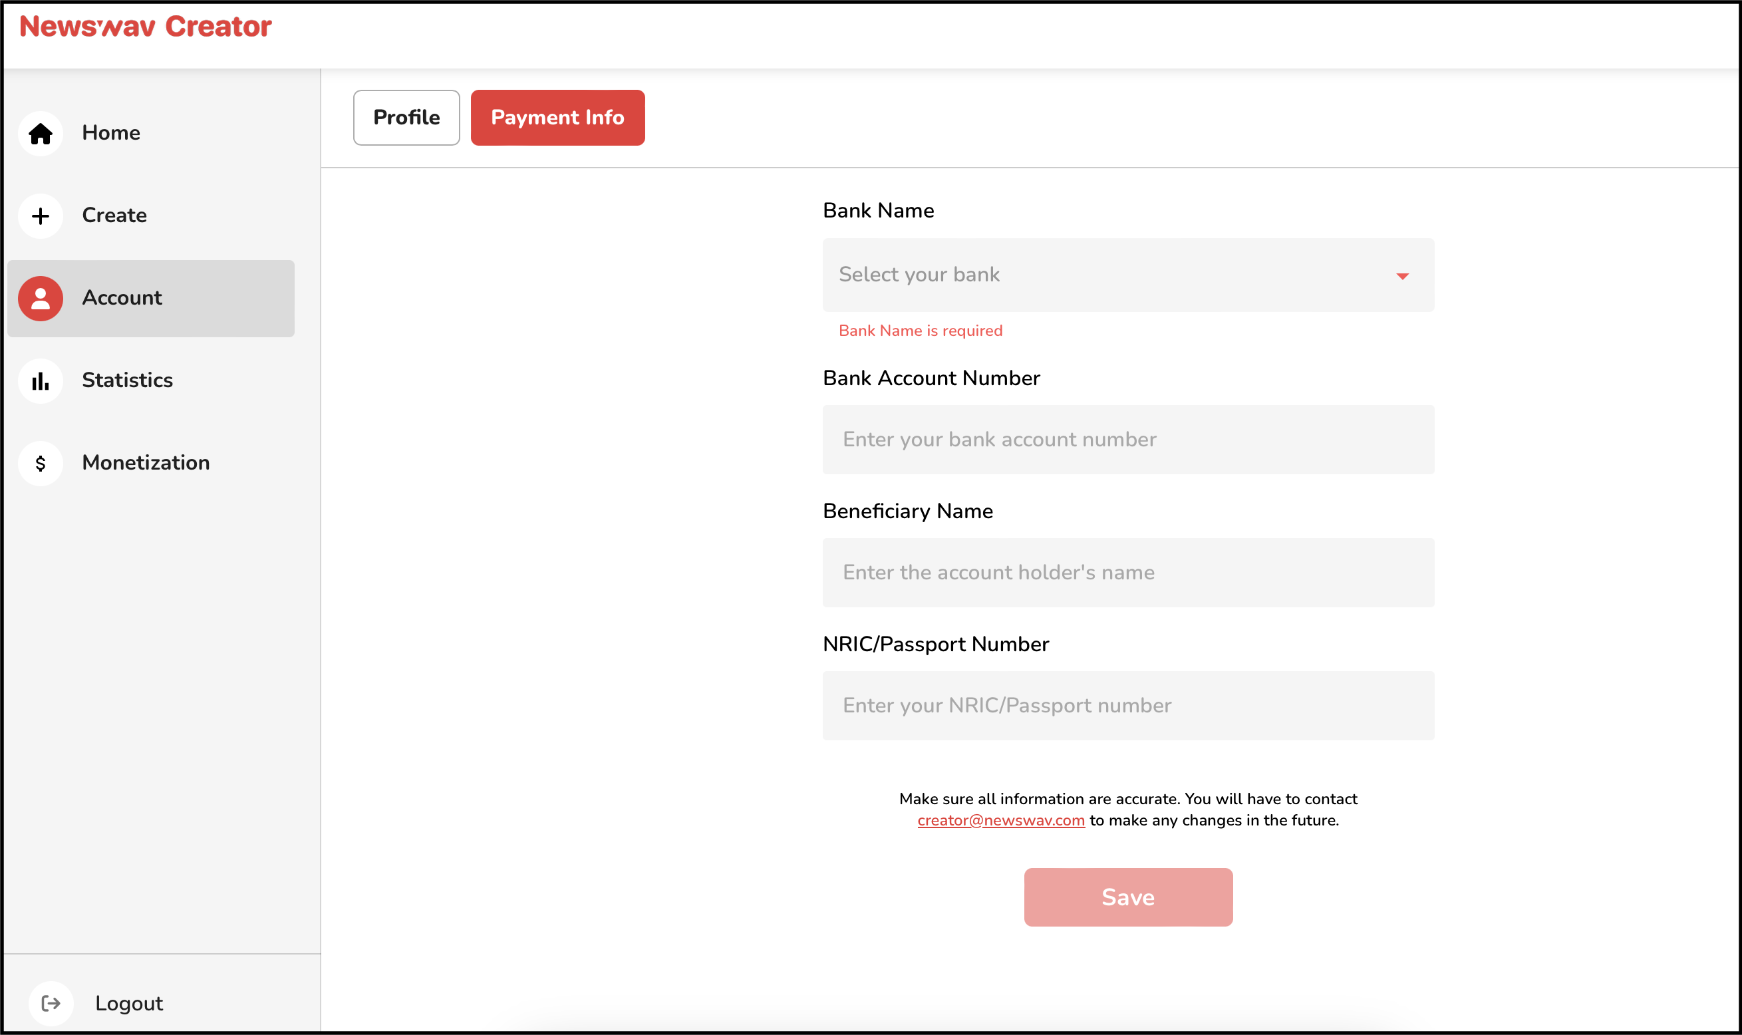Focus the account holder's name field

1128,573
